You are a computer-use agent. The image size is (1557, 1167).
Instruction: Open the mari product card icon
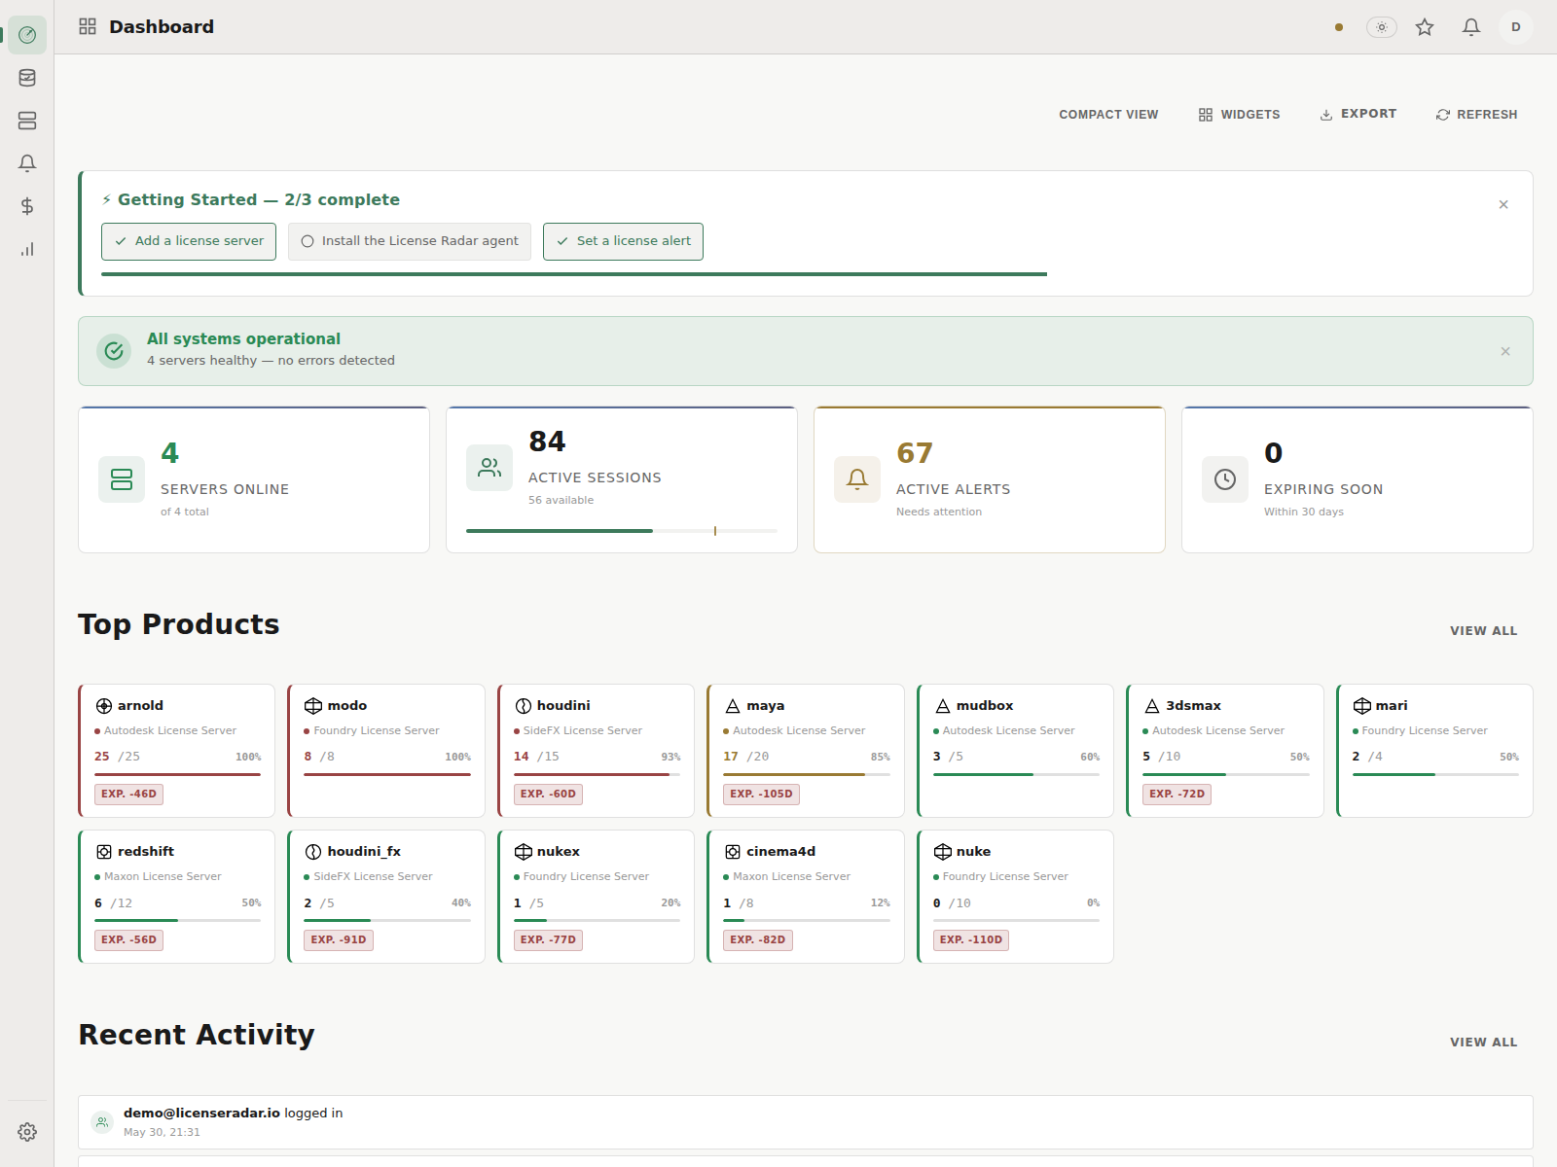coord(1362,706)
